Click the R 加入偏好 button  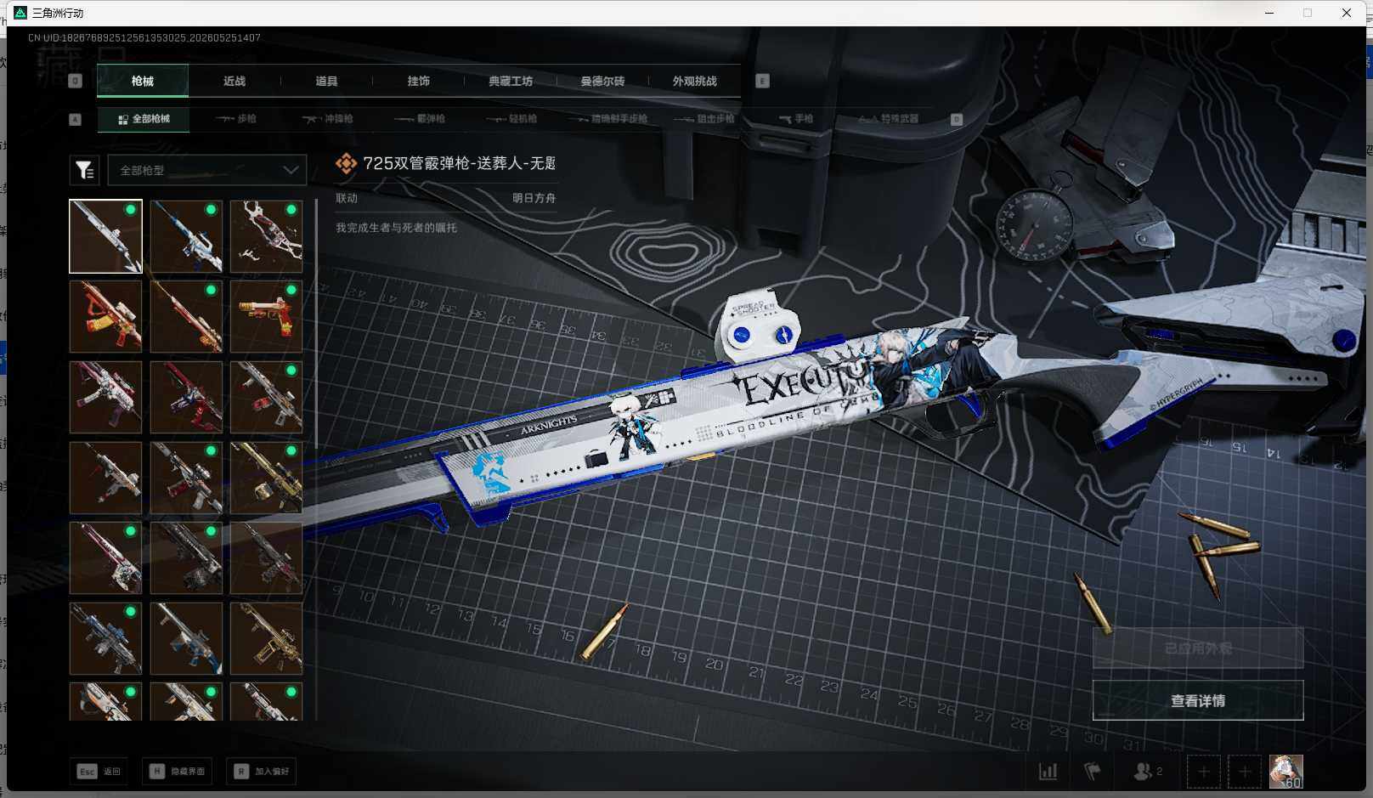click(x=262, y=772)
